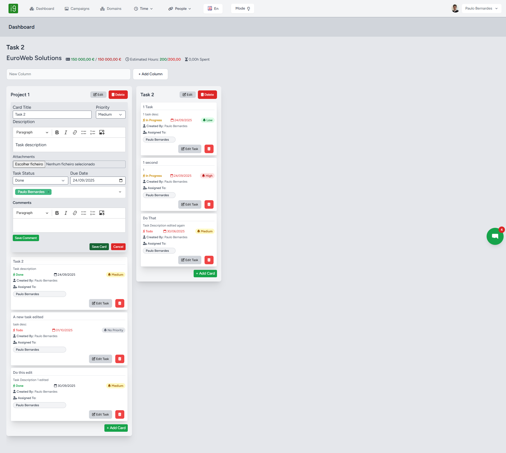This screenshot has height=453, width=506.
Task: Expand the People navigation menu
Action: [x=180, y=9]
